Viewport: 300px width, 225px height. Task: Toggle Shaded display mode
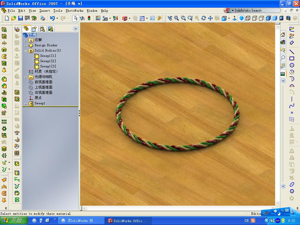pos(275,18)
